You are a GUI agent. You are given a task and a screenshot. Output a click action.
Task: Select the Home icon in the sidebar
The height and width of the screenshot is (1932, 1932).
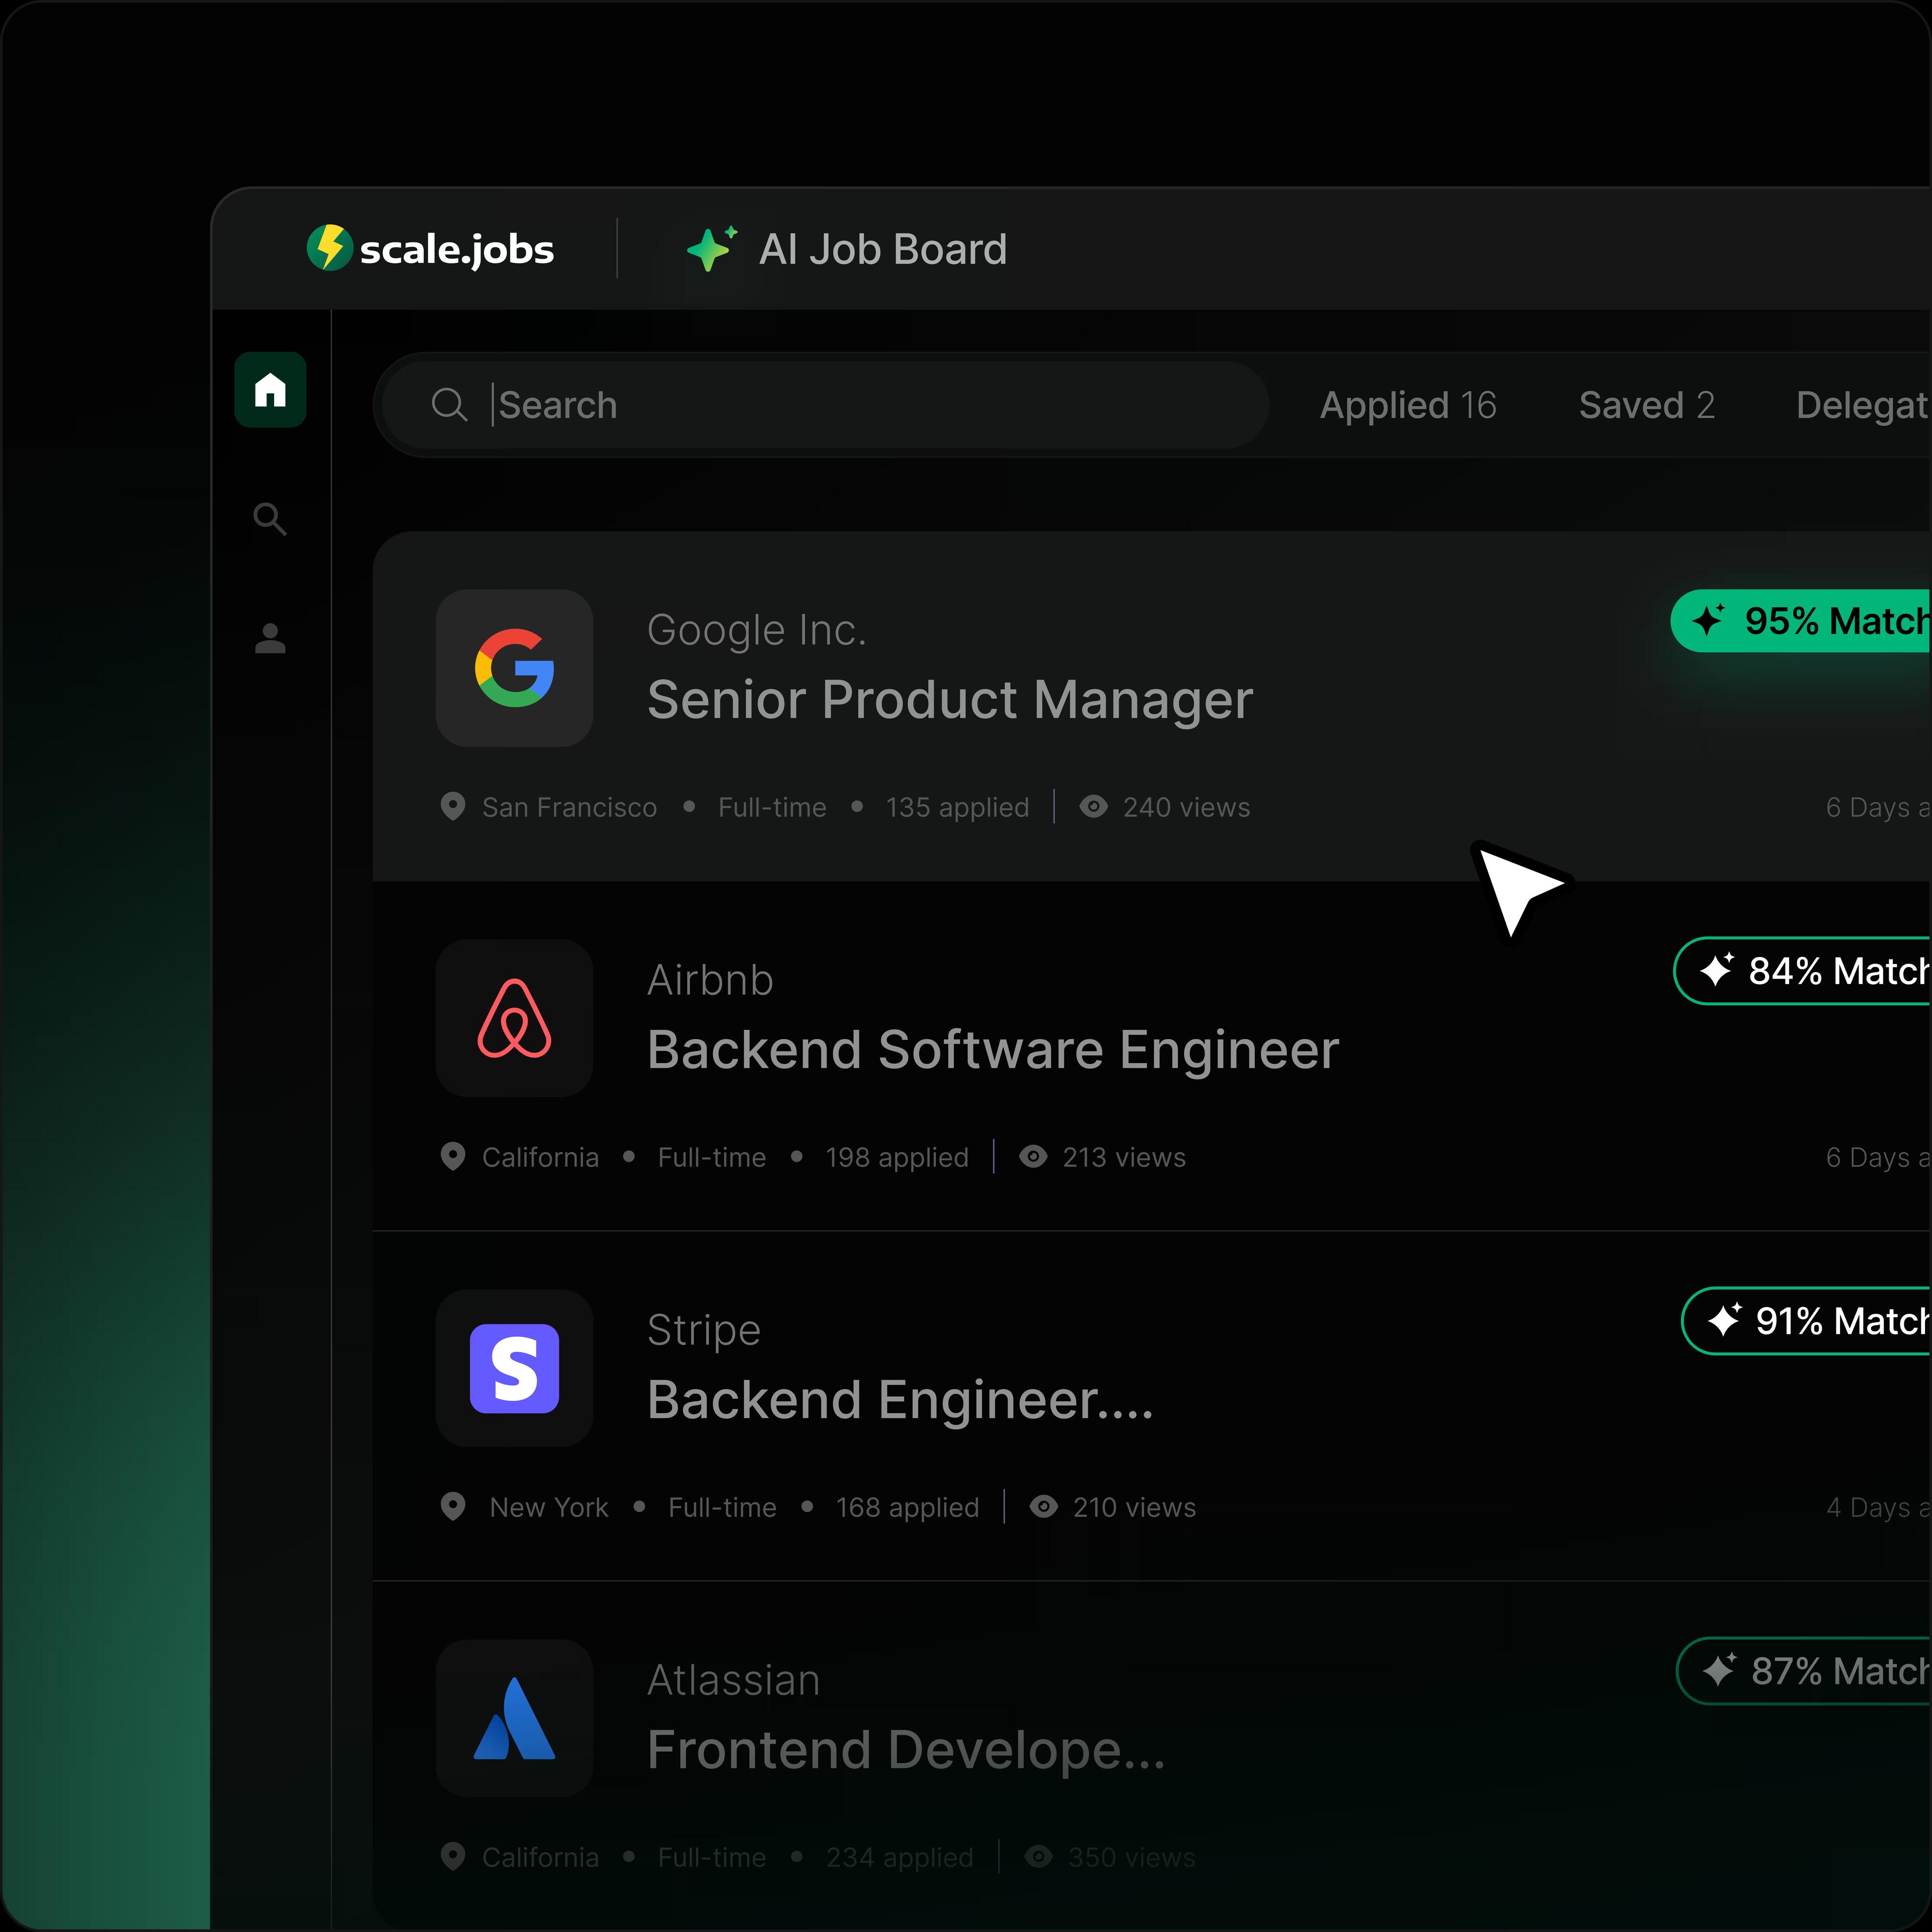pyautogui.click(x=270, y=391)
